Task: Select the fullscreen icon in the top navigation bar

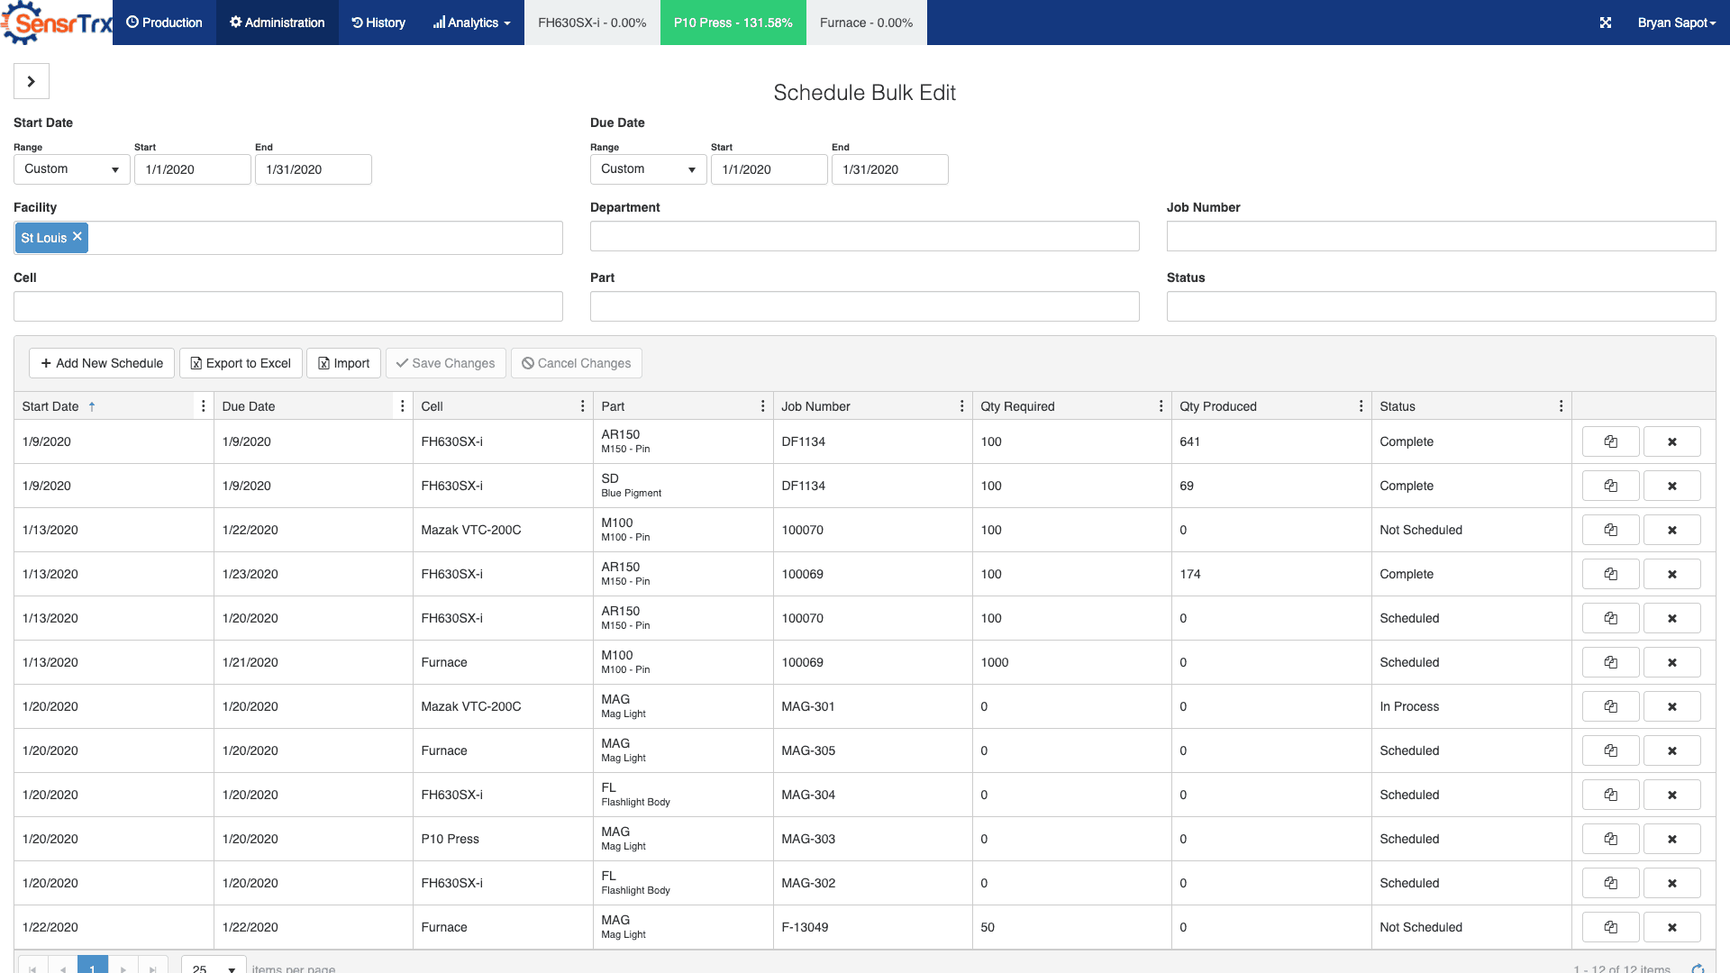Action: point(1607,23)
